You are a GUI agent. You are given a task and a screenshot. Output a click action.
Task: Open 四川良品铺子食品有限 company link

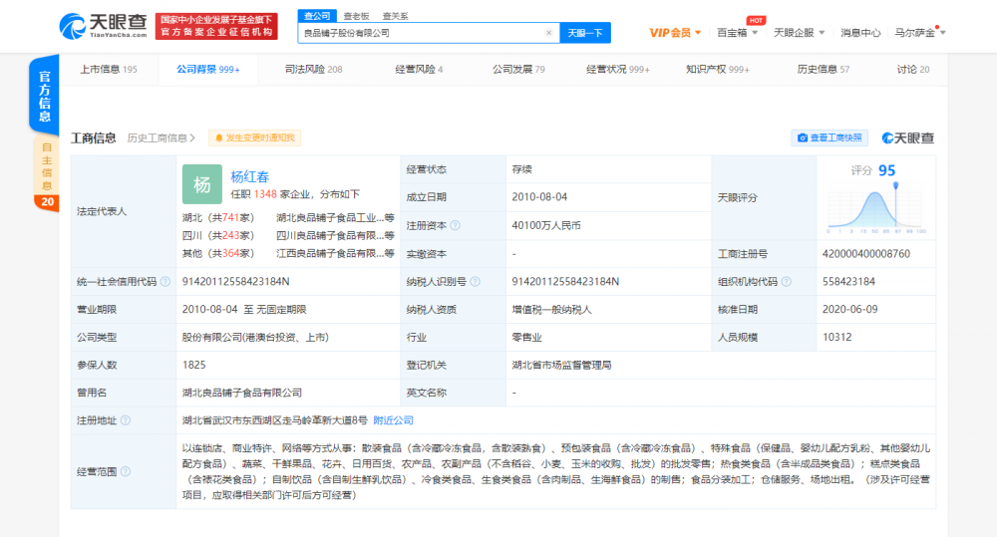[335, 236]
